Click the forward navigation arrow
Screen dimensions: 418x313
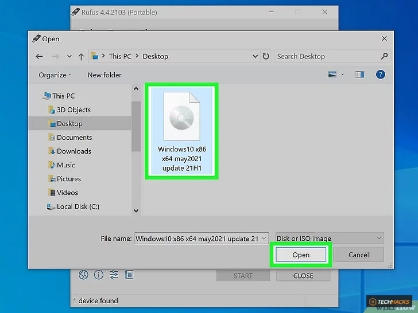coord(56,56)
